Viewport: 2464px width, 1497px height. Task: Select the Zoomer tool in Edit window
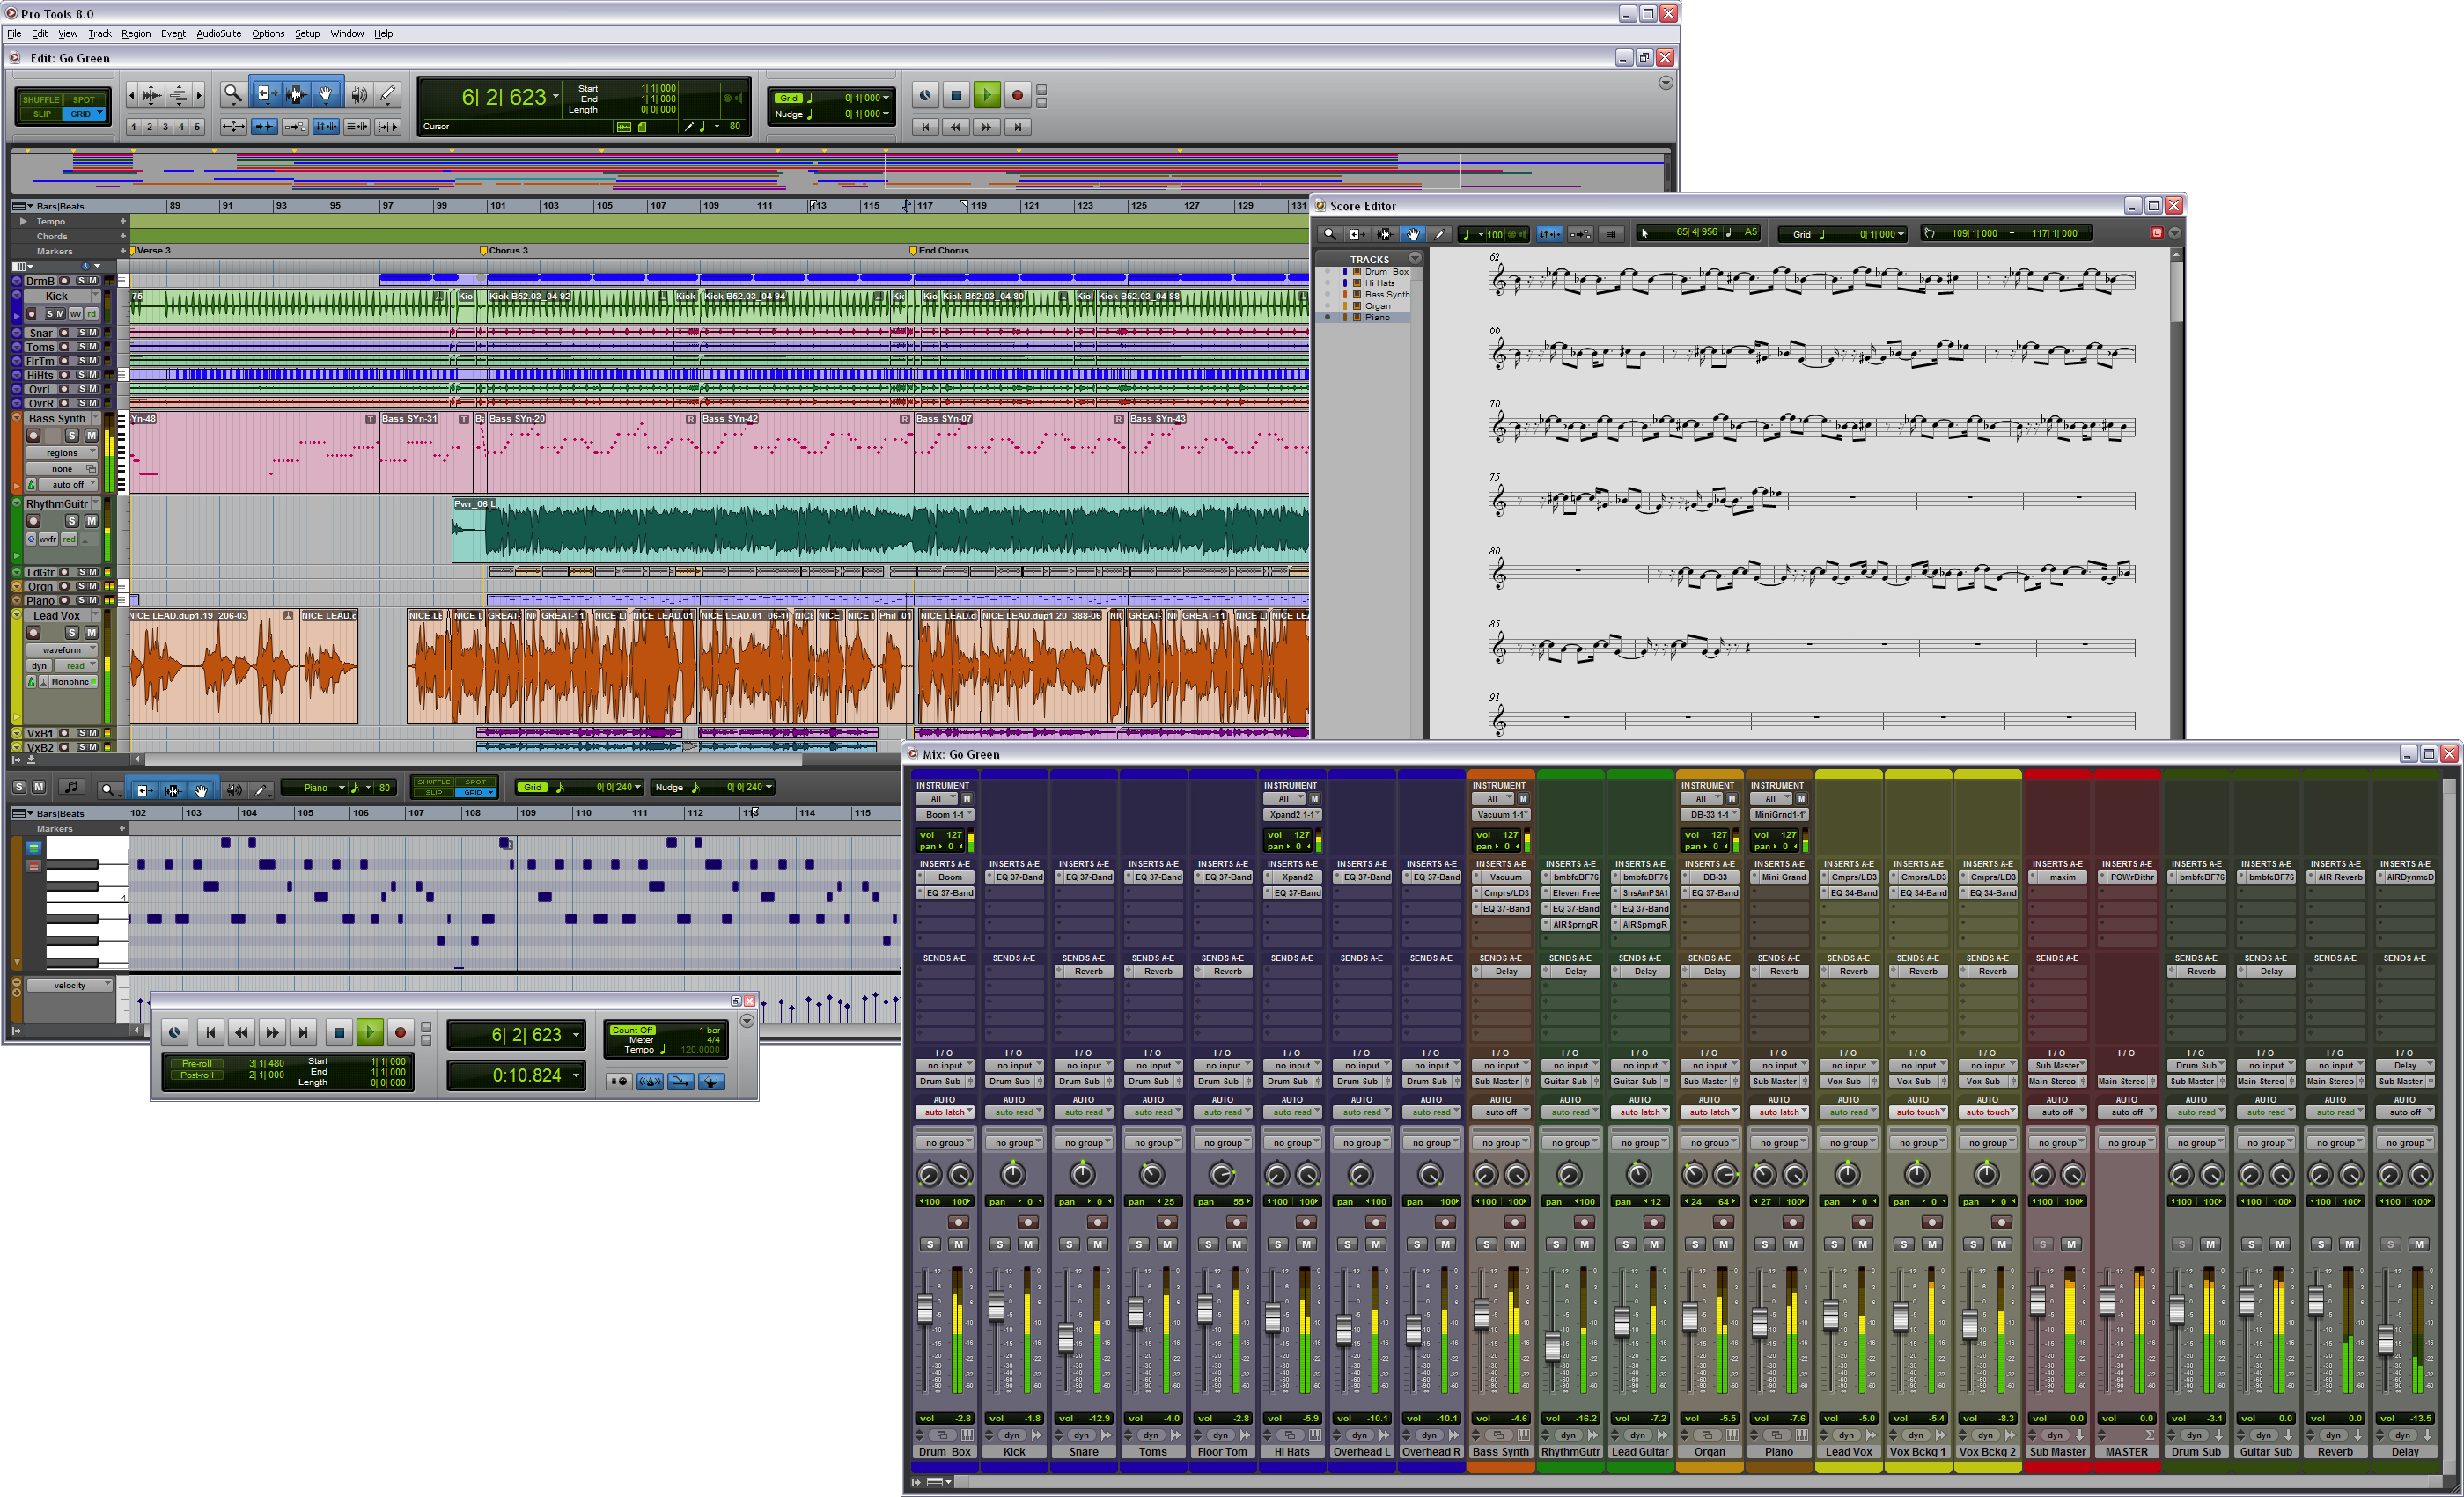(x=232, y=94)
